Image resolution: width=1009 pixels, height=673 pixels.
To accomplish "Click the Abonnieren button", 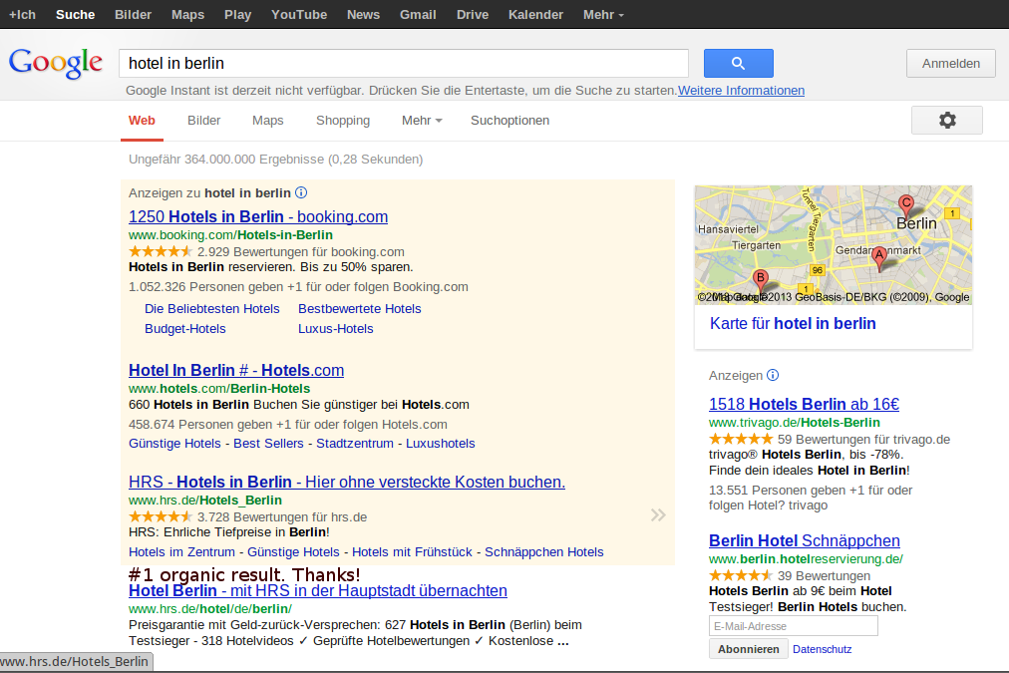I will (748, 649).
